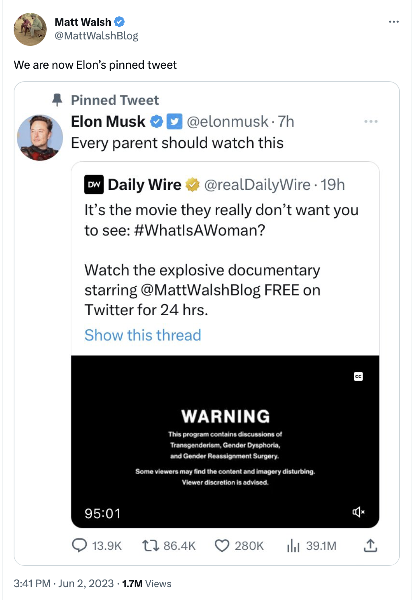Click Matt Walsh's blue verified badge

click(119, 22)
